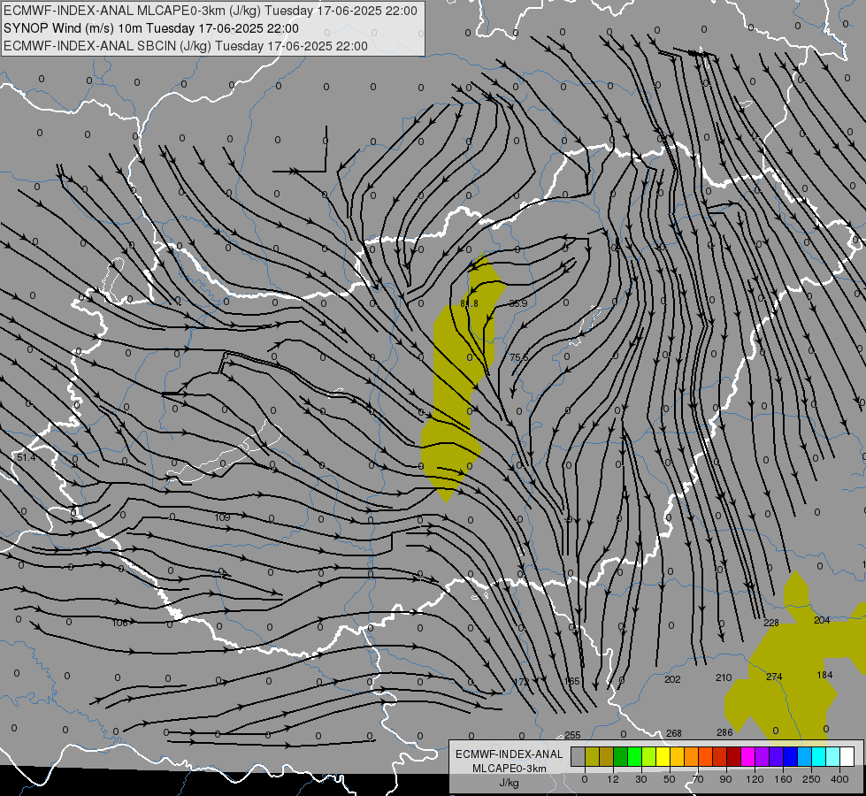Viewport: 866px width, 796px height.
Task: Choose the lime yellow-green legend swatch
Action: tap(649, 756)
